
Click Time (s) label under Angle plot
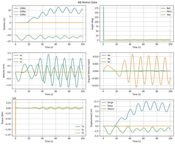[137, 47]
